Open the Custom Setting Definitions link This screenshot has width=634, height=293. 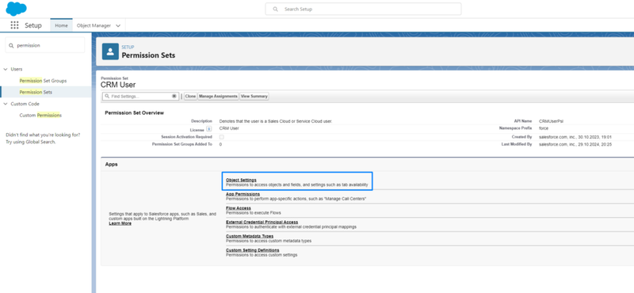pos(252,250)
